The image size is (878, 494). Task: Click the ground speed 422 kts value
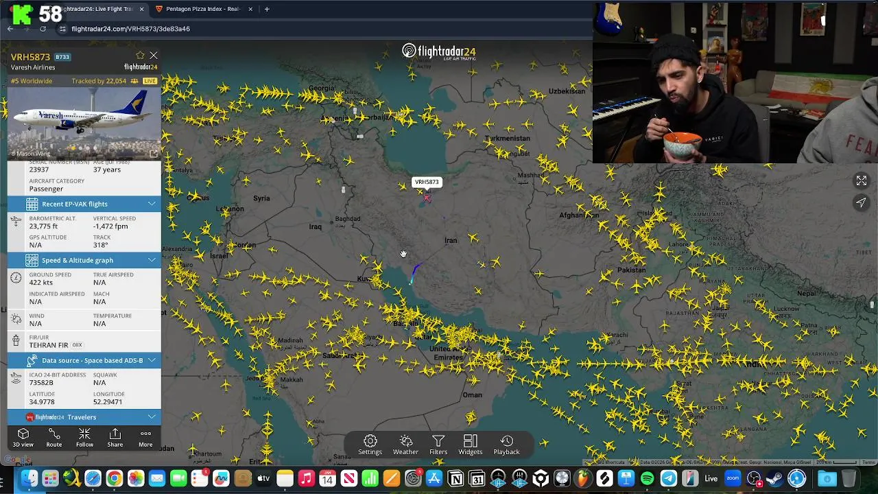coord(41,283)
